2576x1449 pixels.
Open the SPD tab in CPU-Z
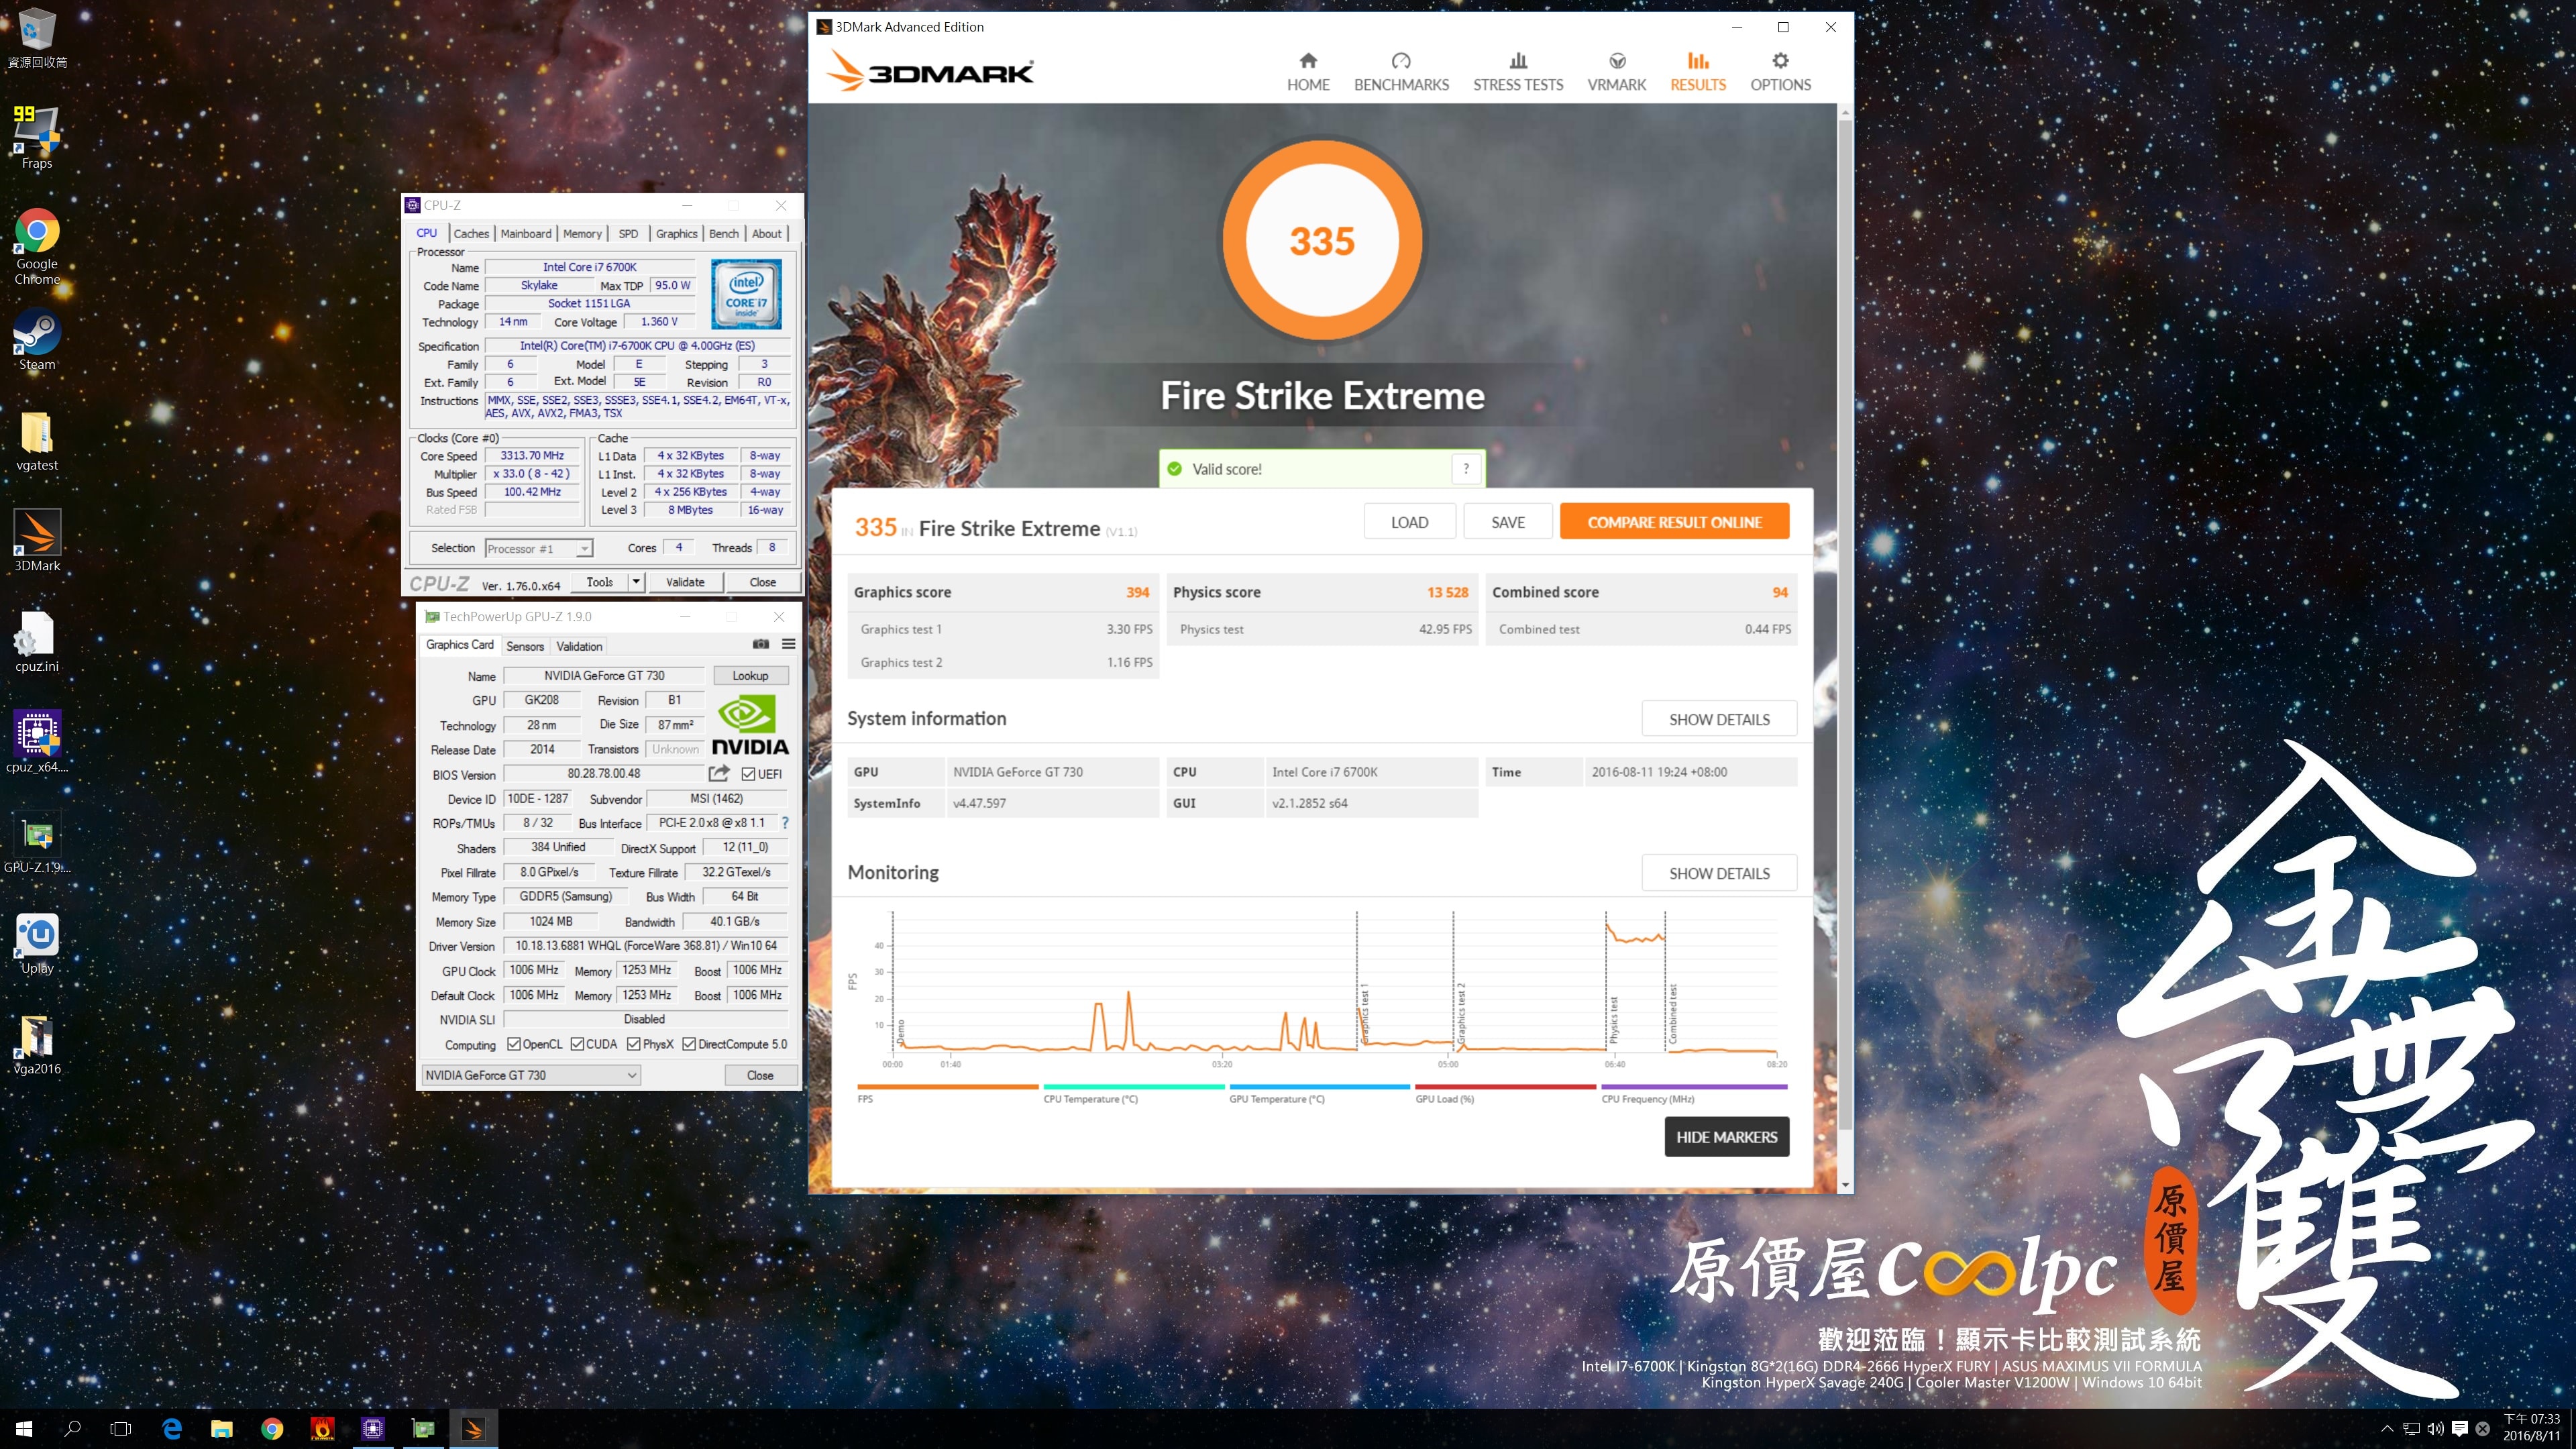pyautogui.click(x=628, y=233)
